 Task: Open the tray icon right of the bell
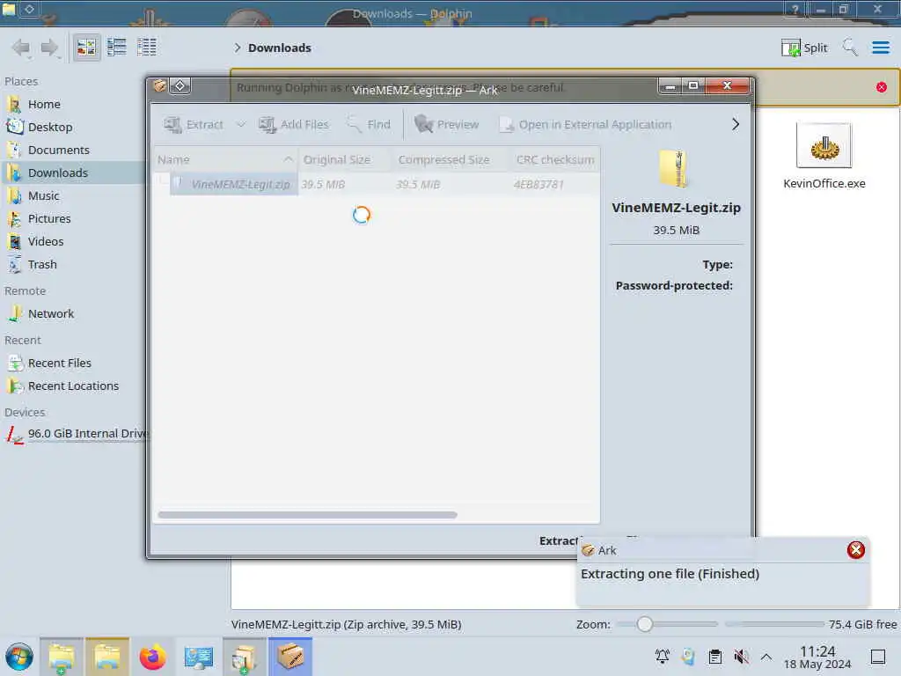click(x=688, y=657)
